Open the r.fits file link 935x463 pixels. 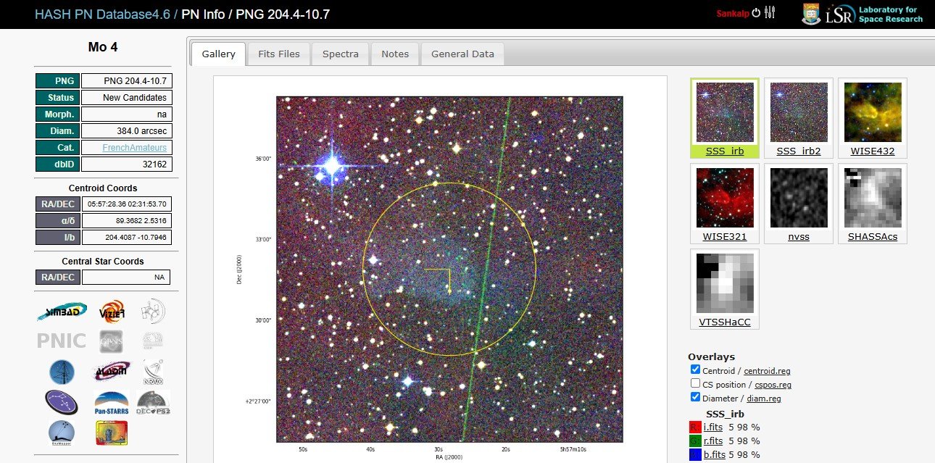[x=713, y=441]
